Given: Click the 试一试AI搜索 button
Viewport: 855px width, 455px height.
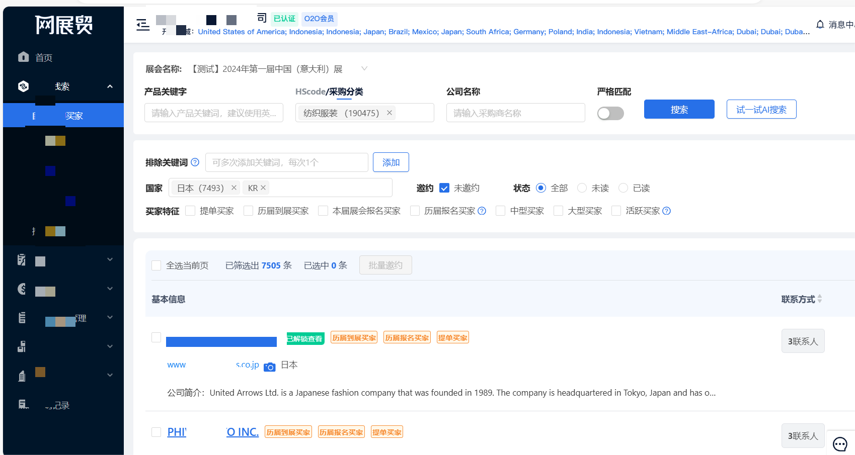Looking at the screenshot, I should (x=761, y=109).
